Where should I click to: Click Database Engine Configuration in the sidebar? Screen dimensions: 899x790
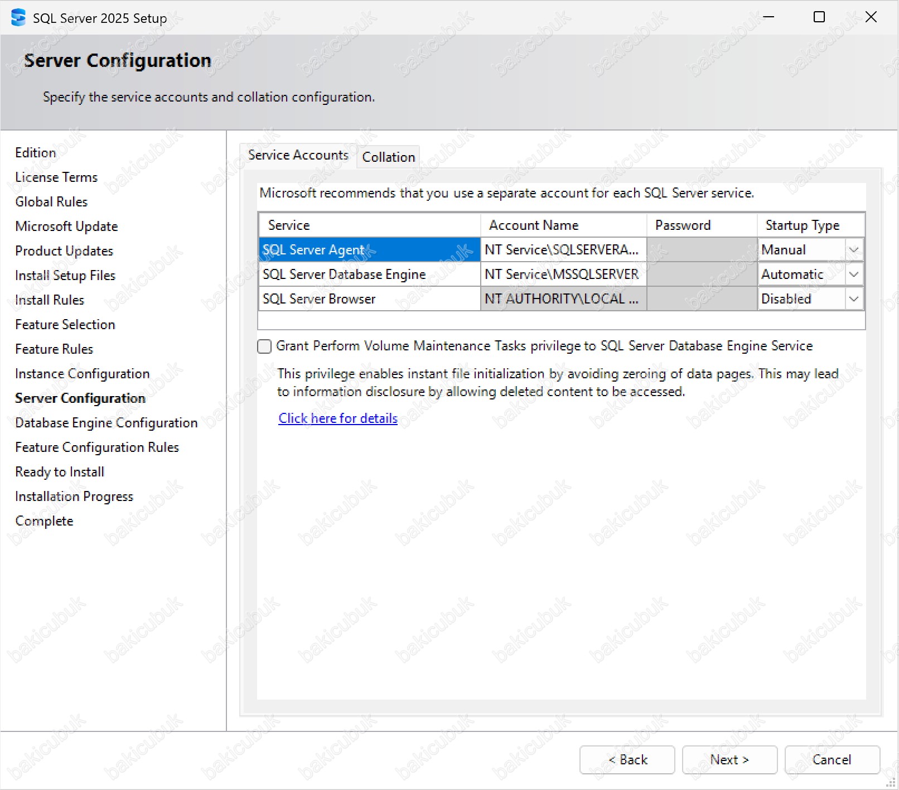[107, 423]
